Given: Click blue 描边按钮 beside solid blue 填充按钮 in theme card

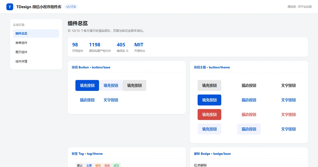Looking at the screenshot, I should 249,100.
